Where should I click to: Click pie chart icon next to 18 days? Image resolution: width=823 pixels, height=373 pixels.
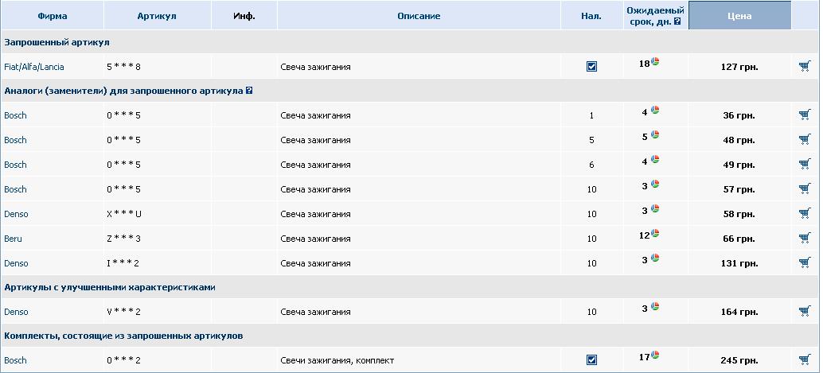pyautogui.click(x=655, y=62)
